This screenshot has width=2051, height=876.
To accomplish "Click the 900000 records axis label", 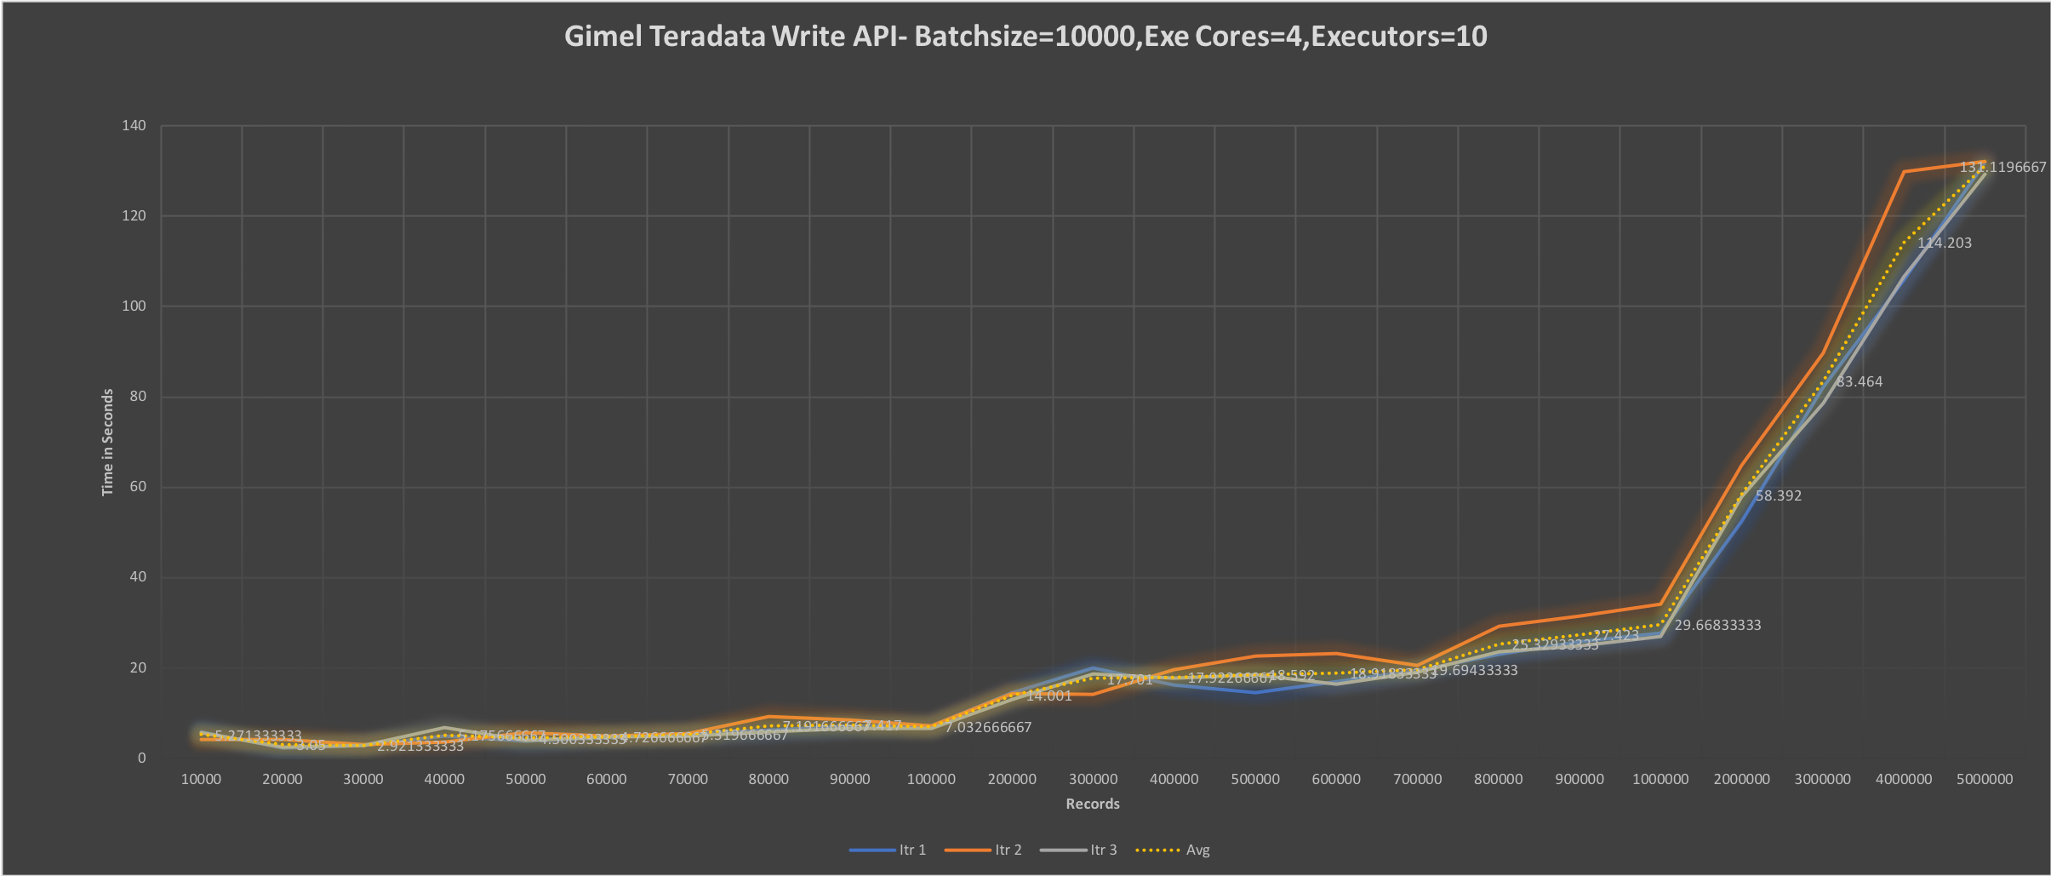I will (1580, 779).
